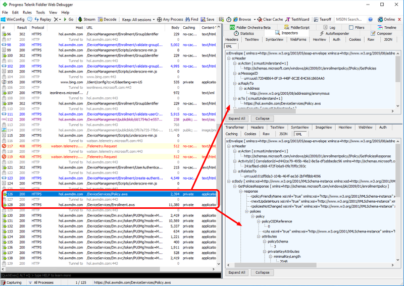Click the Go resume icon

(66, 19)
